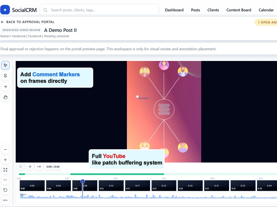This screenshot has height=207, width=277.
Task: Click the zoom out minus button
Action: (5, 149)
